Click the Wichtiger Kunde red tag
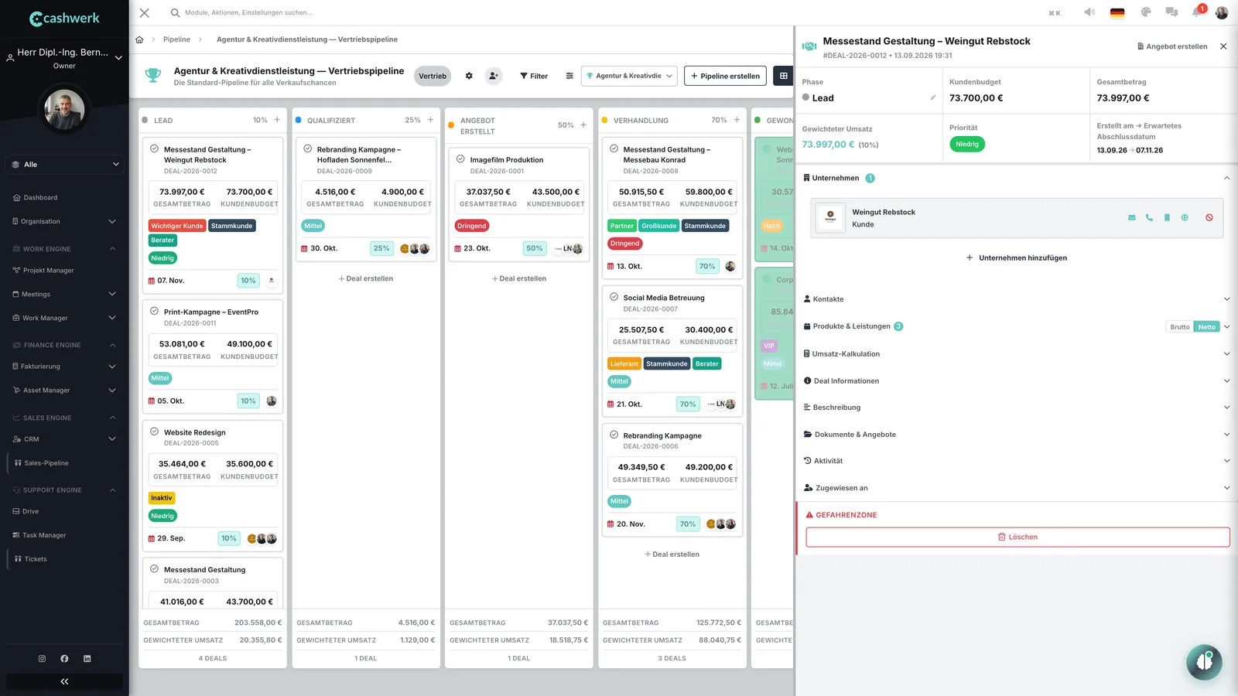 [x=177, y=226]
